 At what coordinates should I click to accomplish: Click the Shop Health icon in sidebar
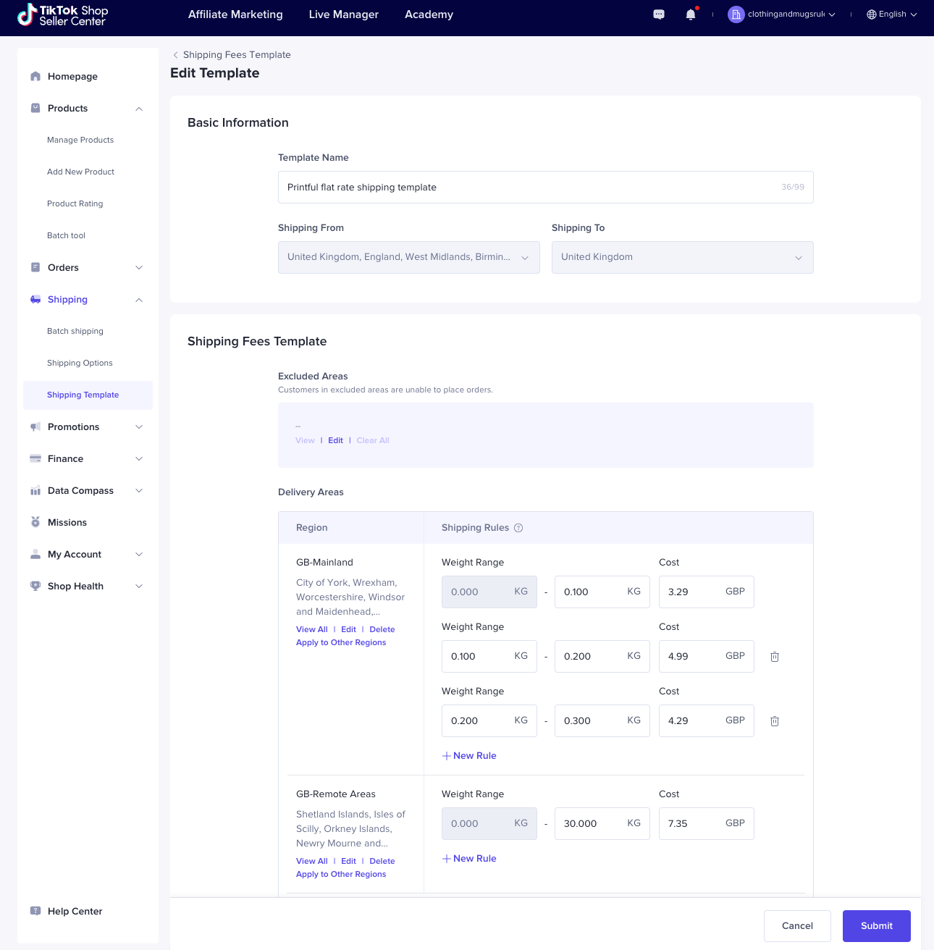(x=35, y=586)
